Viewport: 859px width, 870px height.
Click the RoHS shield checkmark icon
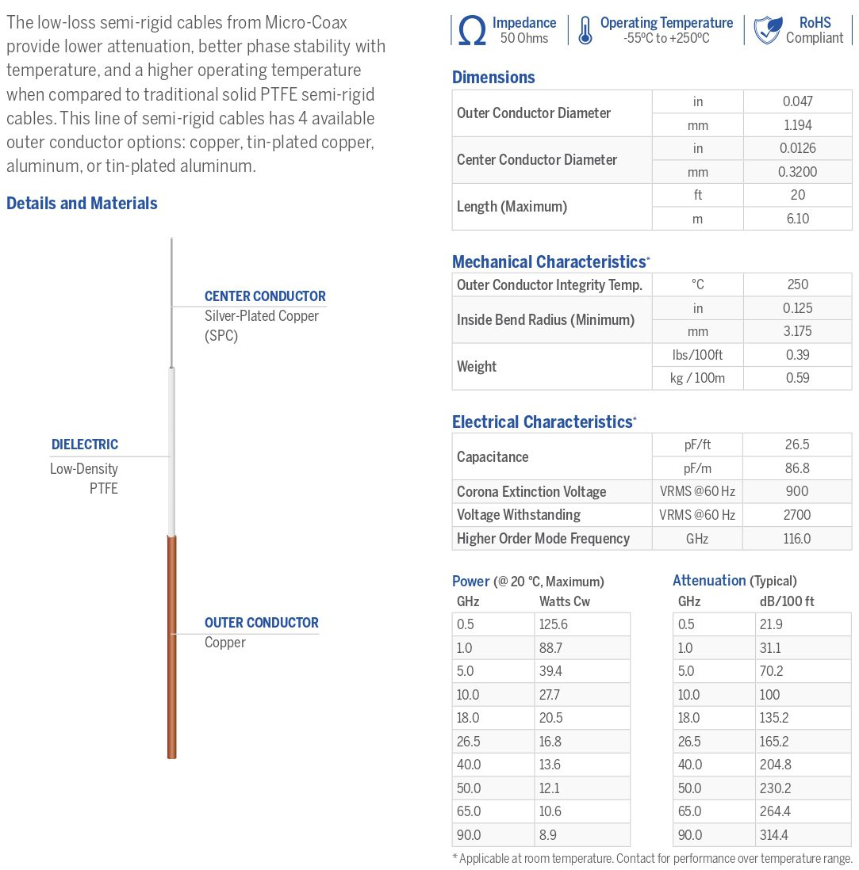point(766,31)
